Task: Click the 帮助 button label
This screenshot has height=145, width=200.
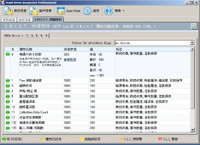Action: (118, 11)
